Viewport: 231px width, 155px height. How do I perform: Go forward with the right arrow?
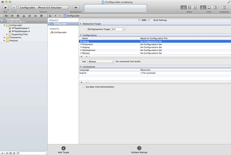tap(60, 16)
